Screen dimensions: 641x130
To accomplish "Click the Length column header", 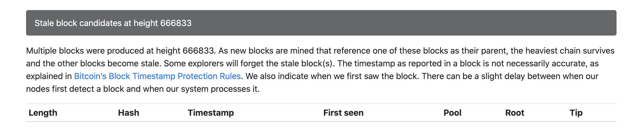I will click(43, 113).
